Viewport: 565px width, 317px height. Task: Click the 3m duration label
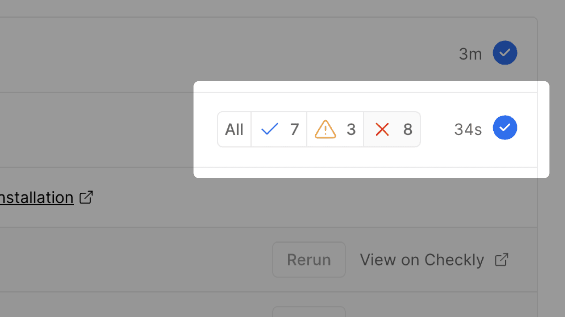click(x=470, y=54)
